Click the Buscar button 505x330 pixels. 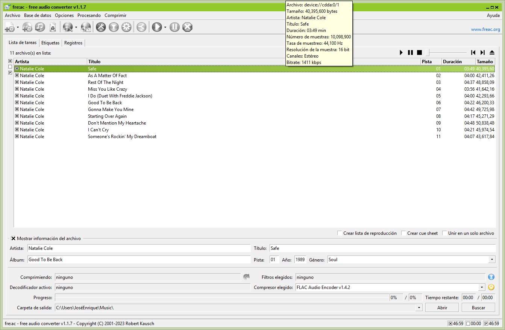tap(478, 308)
